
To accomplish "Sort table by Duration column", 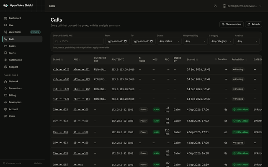I will [221, 59].
